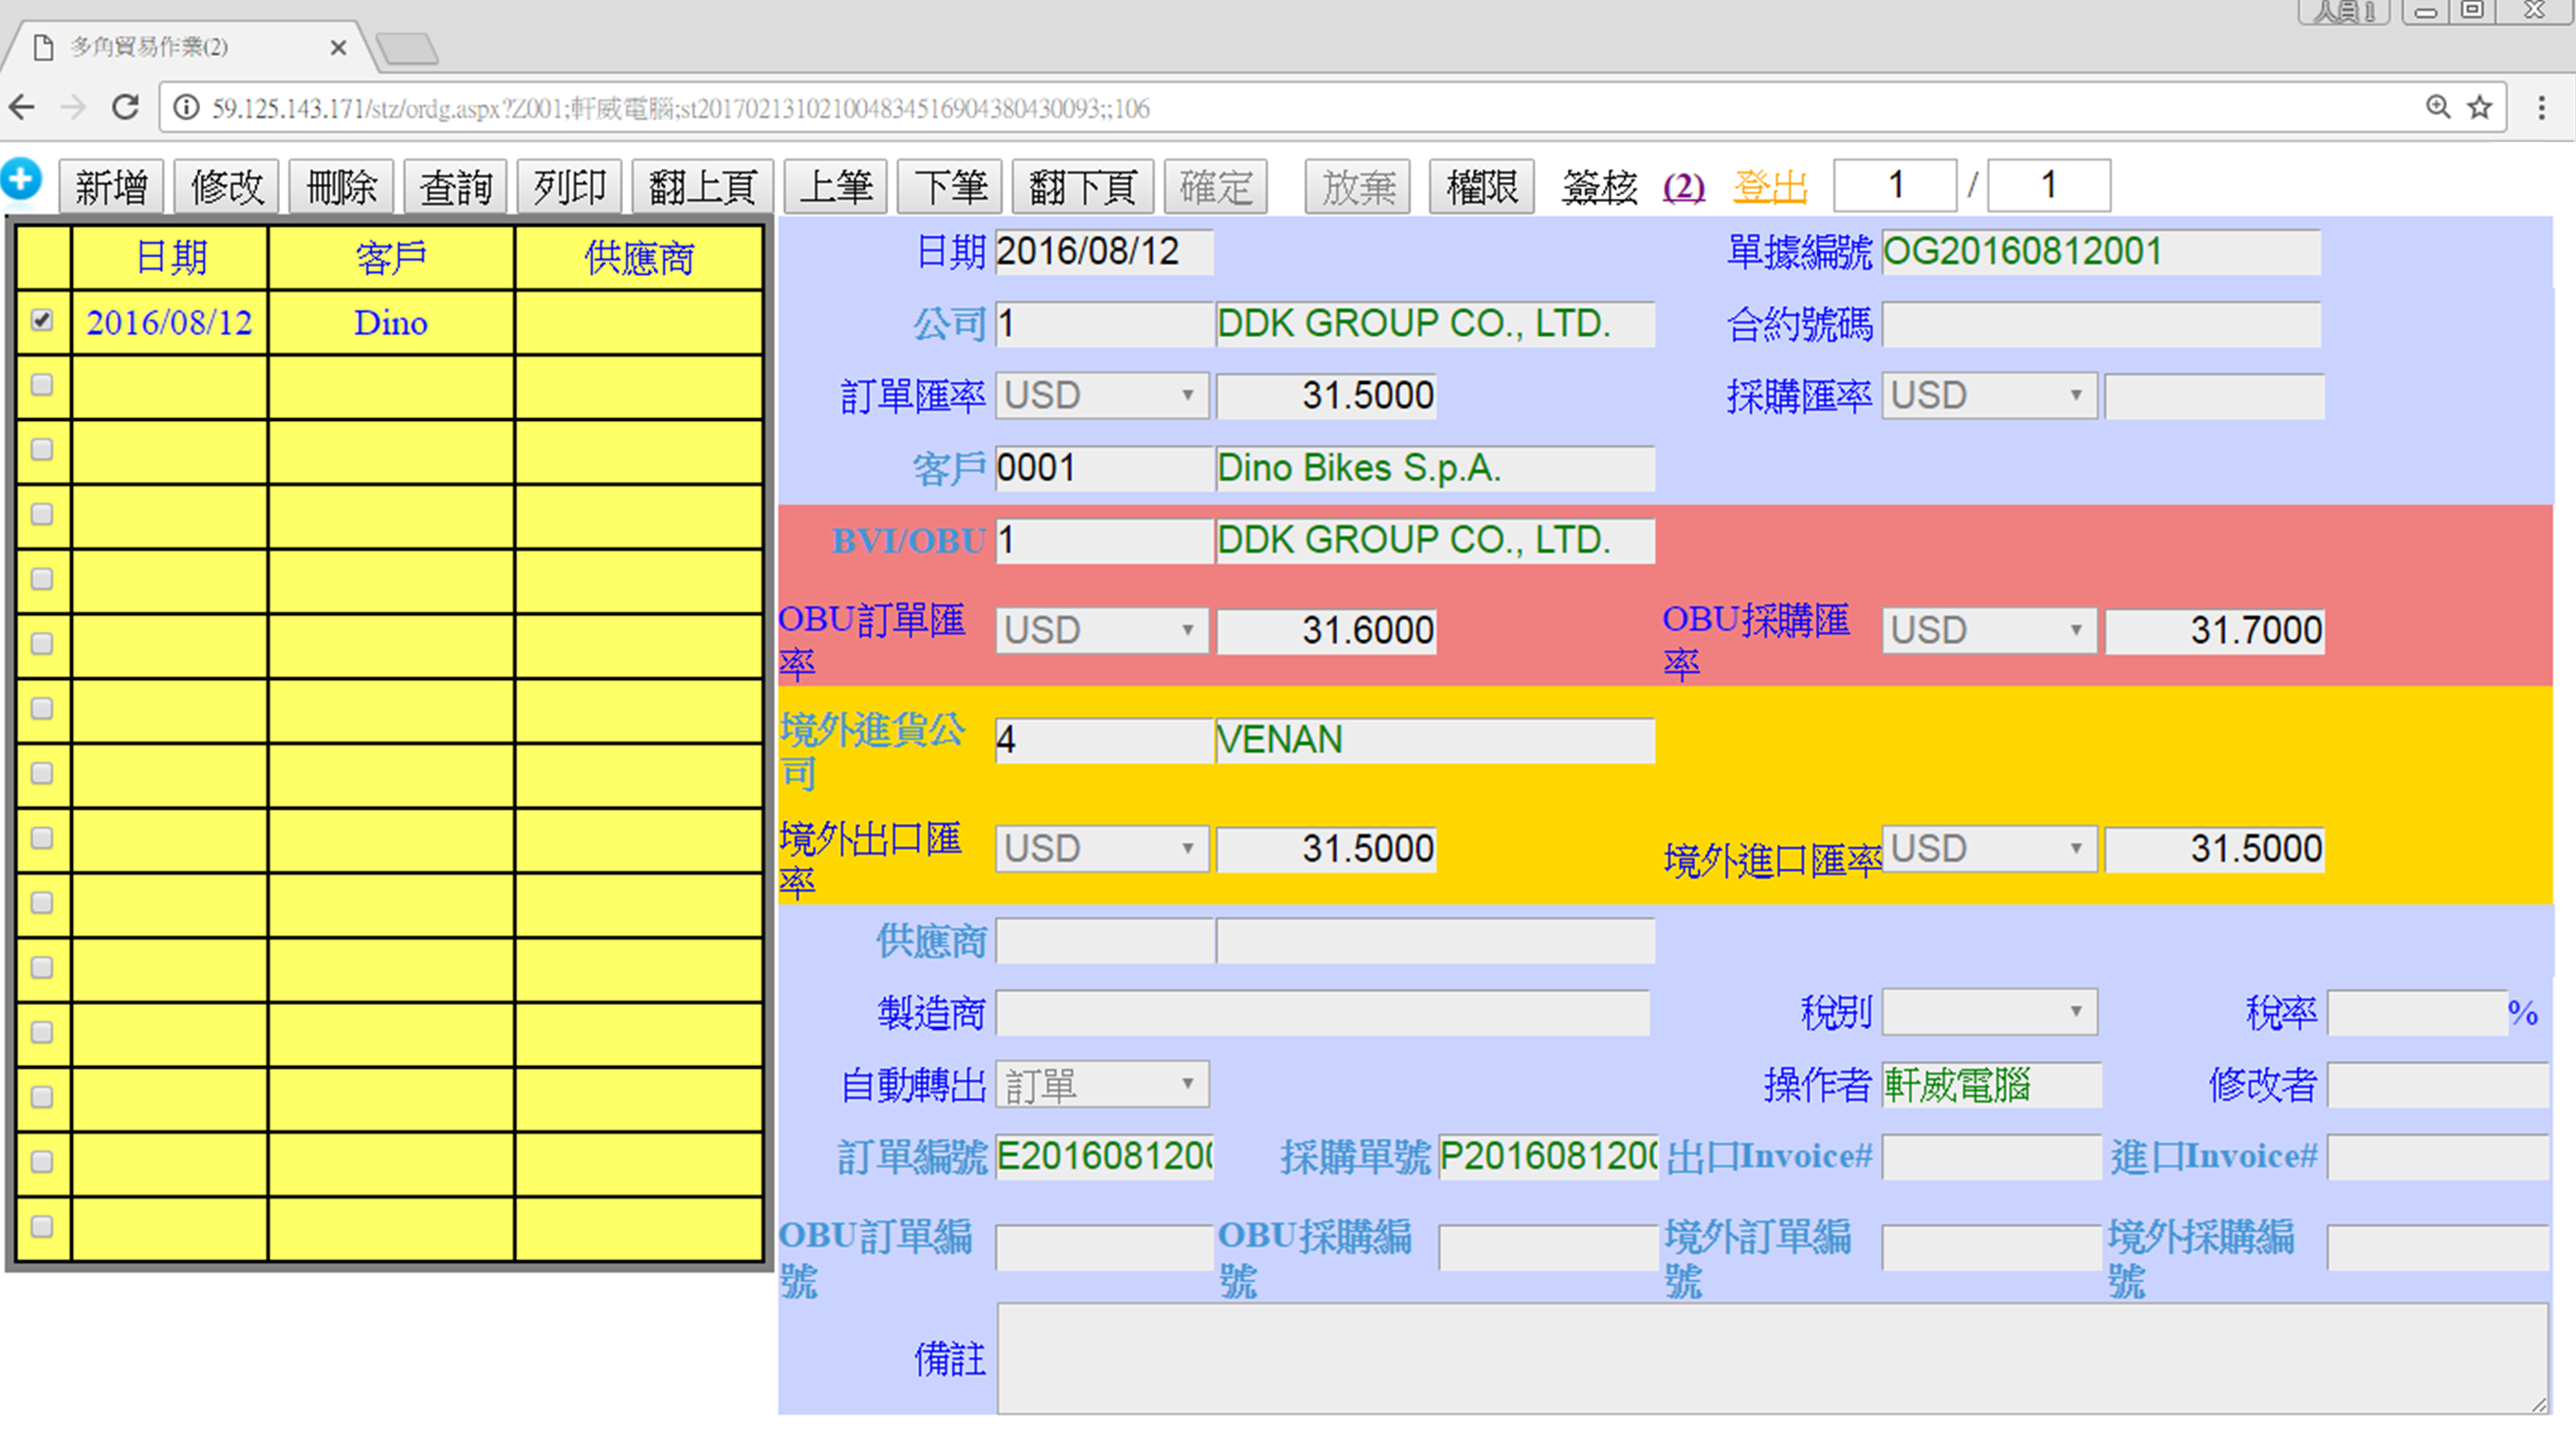Screen dimensions: 2576x1430
Task: Bookmark page with star icon
Action: pyautogui.click(x=2479, y=107)
